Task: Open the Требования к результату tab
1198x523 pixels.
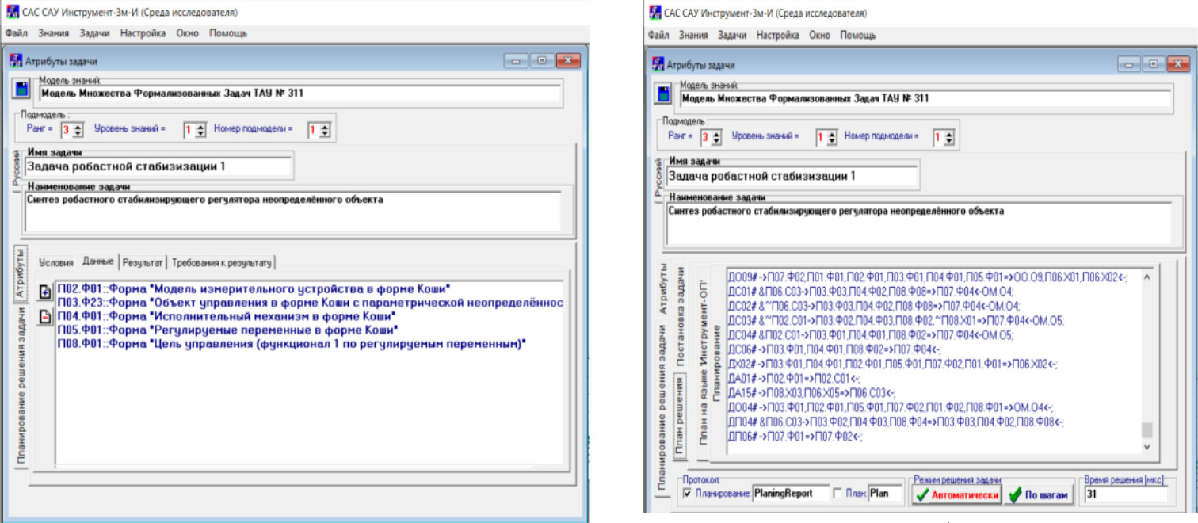Action: tap(222, 262)
